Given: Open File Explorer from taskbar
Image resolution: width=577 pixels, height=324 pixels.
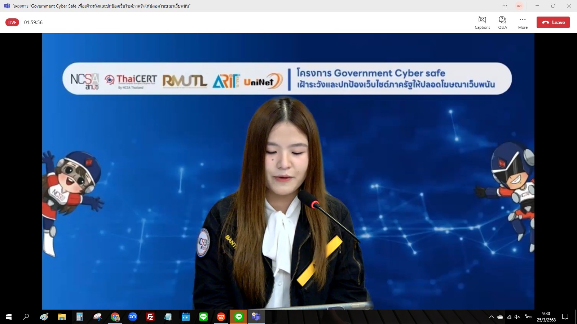Looking at the screenshot, I should coord(62,317).
